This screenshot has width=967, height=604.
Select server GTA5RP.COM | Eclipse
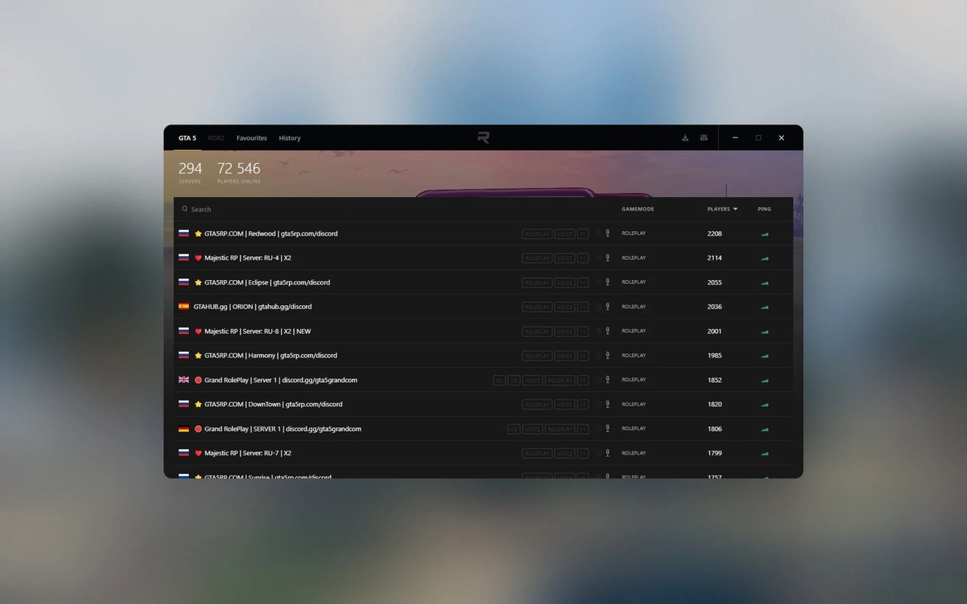pos(483,282)
